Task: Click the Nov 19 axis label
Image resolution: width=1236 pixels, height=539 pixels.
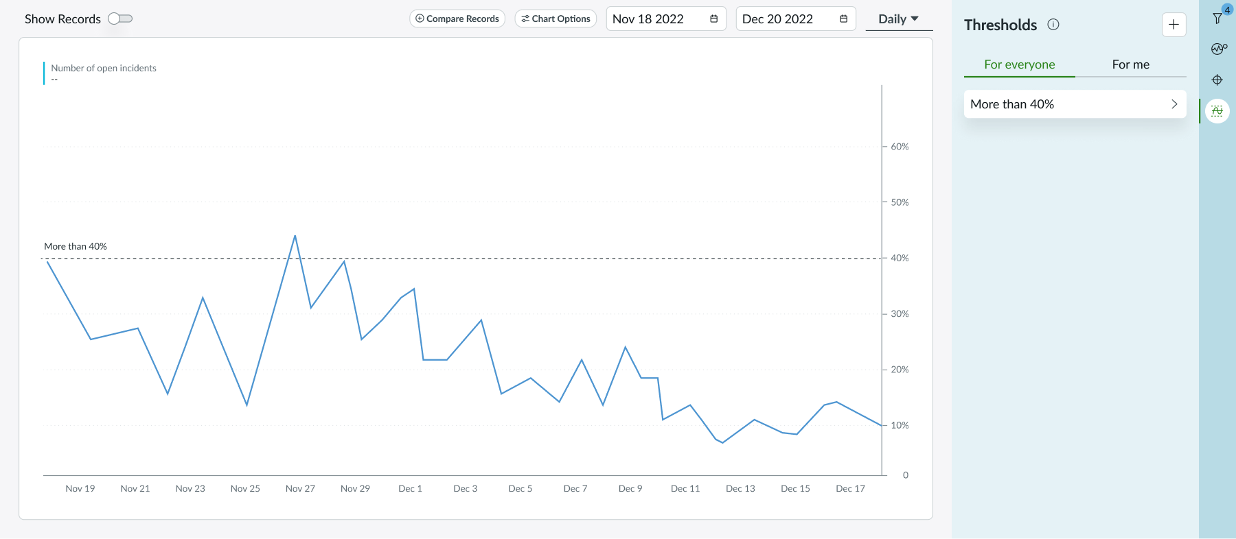Action: (80, 488)
